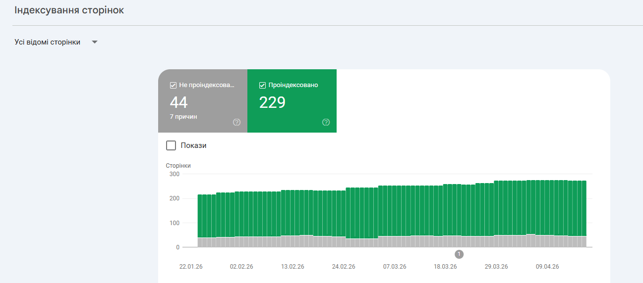The width and height of the screenshot is (643, 283).
Task: Click the first green bar in the chart
Action: click(200, 216)
